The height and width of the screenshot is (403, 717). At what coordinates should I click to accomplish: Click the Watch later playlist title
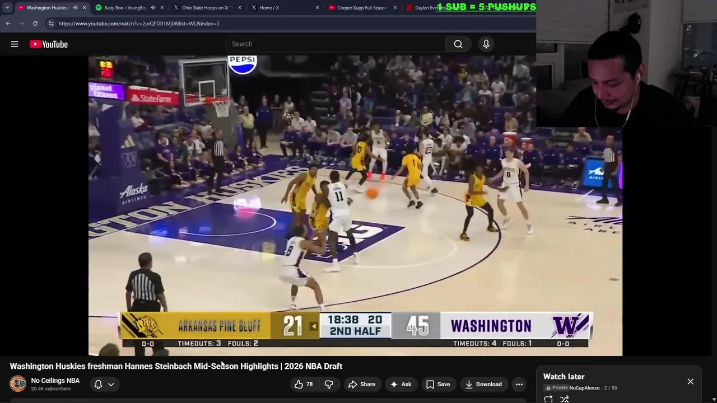[x=564, y=377]
